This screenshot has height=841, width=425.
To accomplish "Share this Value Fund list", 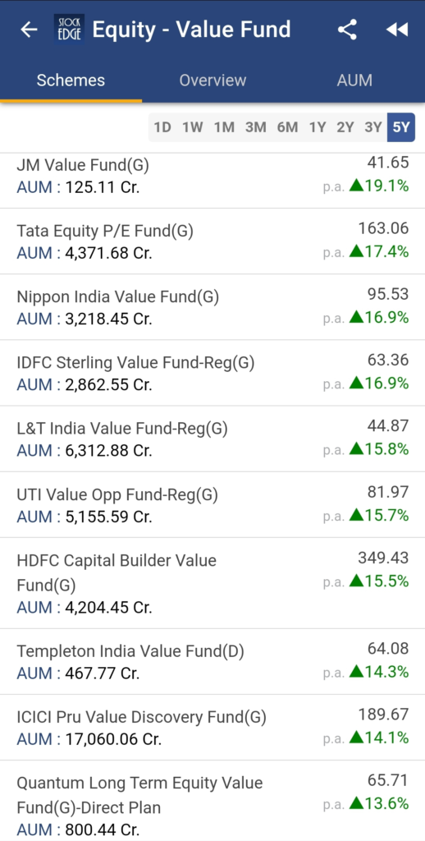I will [x=347, y=30].
